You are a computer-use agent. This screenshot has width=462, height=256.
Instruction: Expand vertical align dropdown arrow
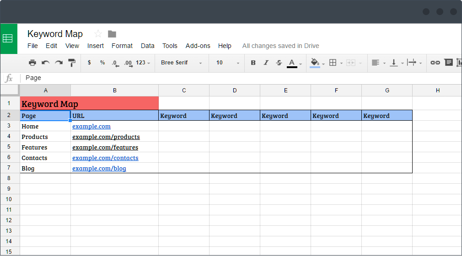[x=403, y=64]
